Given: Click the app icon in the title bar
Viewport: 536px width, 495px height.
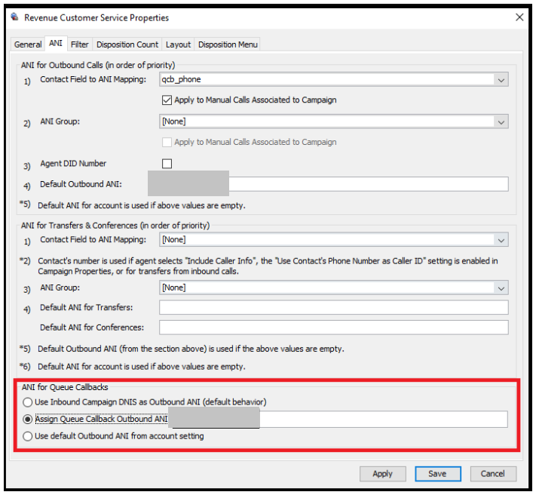Looking at the screenshot, I should click(x=14, y=17).
